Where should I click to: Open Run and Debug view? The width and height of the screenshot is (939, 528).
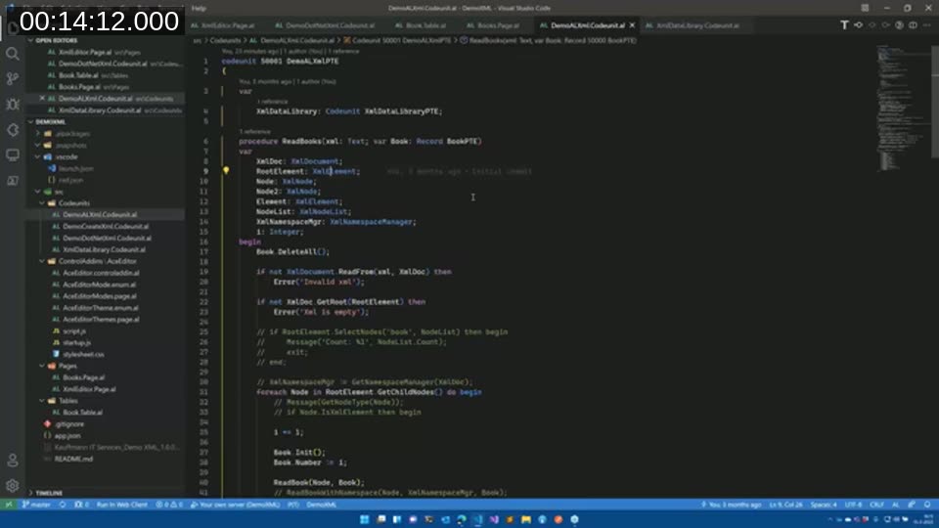tap(13, 105)
